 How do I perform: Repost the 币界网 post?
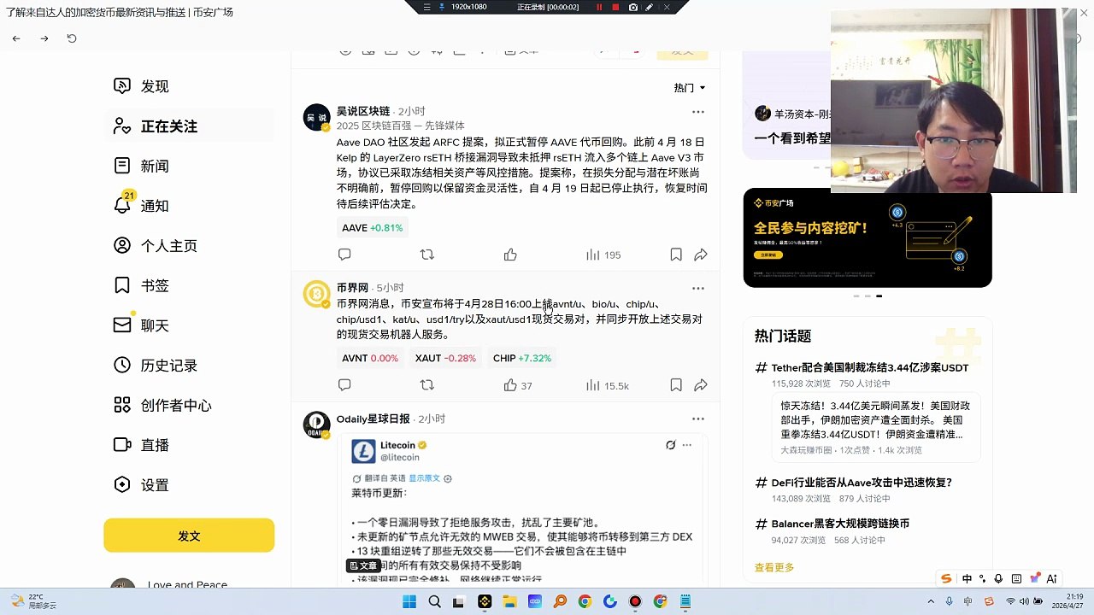(427, 385)
